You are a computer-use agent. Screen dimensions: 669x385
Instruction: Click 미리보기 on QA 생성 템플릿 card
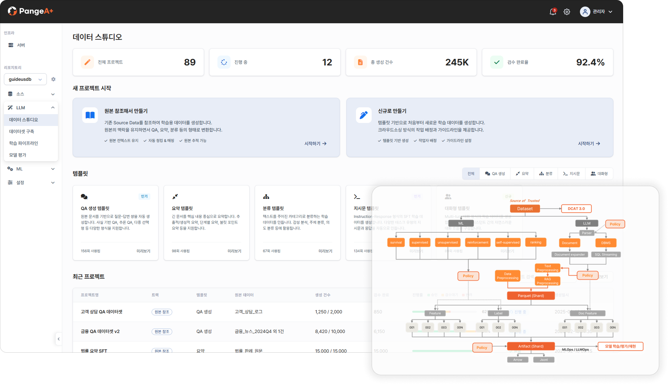click(143, 251)
